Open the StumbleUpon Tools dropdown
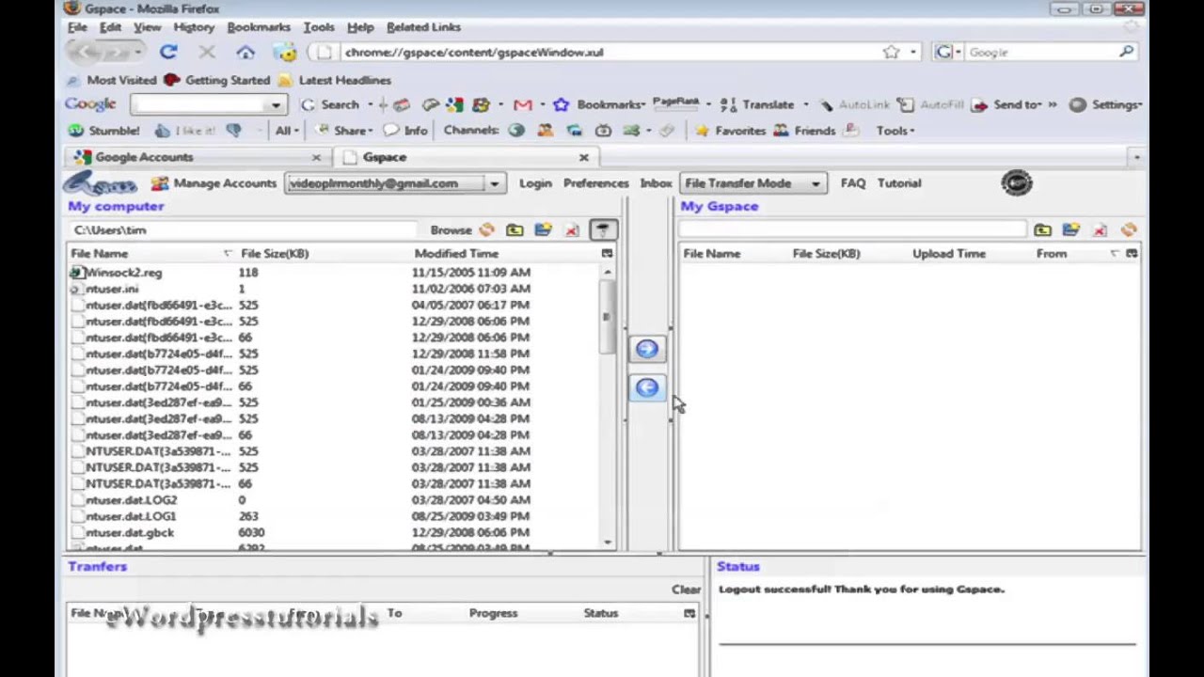This screenshot has height=677, width=1204. [895, 131]
